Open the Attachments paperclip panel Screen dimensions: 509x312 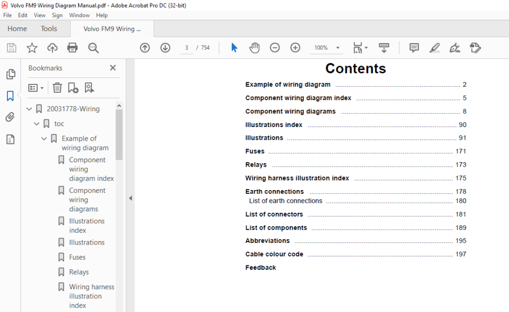(10, 117)
